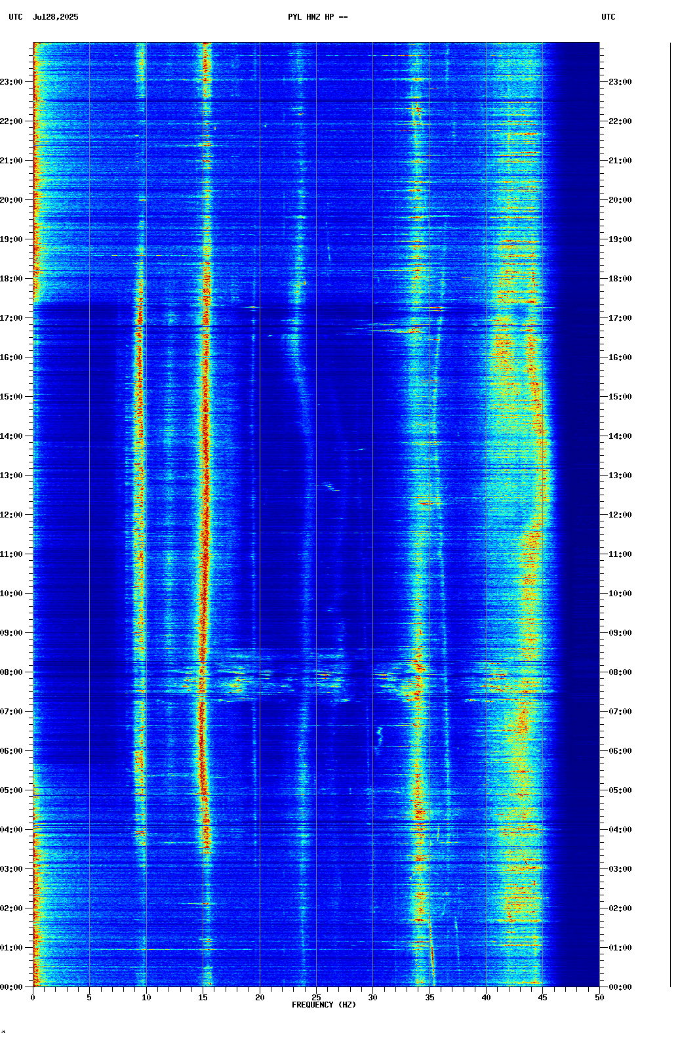Screen dimensions: 699x1039
Task: Click 20:00 on the left time axis
Action: 12,200
